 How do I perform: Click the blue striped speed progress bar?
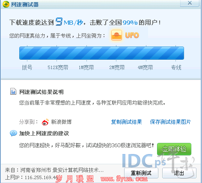pyautogui.click(x=101, y=53)
